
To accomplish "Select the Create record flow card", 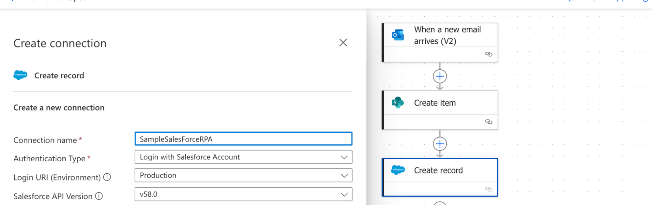I will pos(440,177).
